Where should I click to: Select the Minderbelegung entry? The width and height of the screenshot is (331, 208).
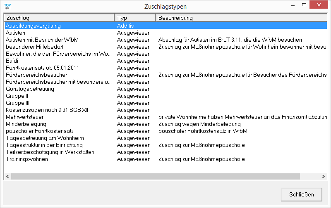click(25, 124)
